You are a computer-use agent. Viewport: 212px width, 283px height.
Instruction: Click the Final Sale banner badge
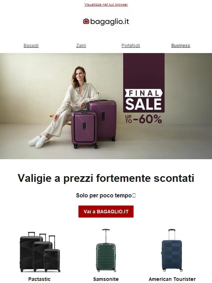point(144,83)
